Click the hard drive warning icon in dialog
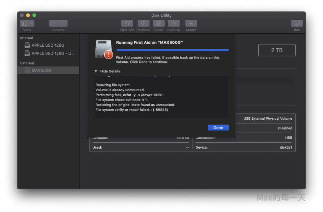Image resolution: width=323 pixels, height=212 pixels. (103, 49)
